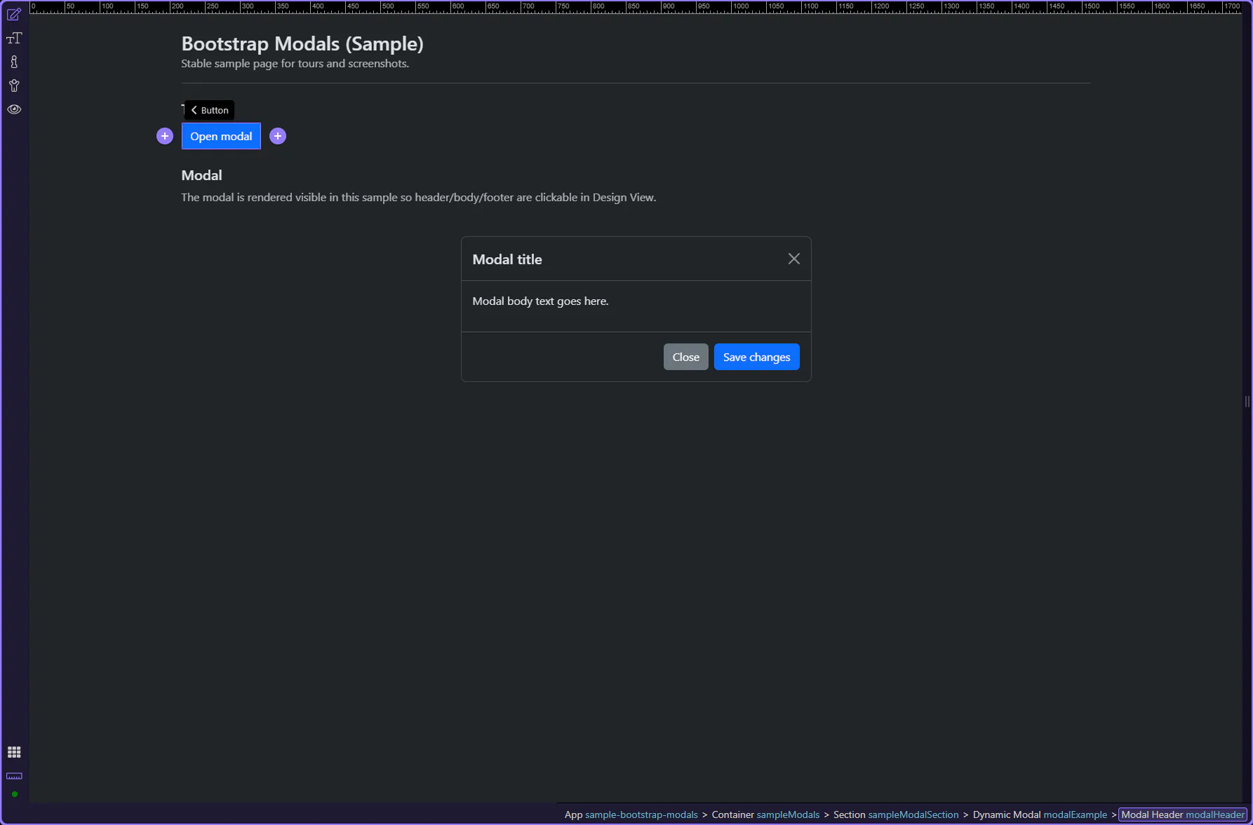The height and width of the screenshot is (825, 1253).
Task: Select Section sampleModalSection breadcrumb
Action: coord(895,814)
